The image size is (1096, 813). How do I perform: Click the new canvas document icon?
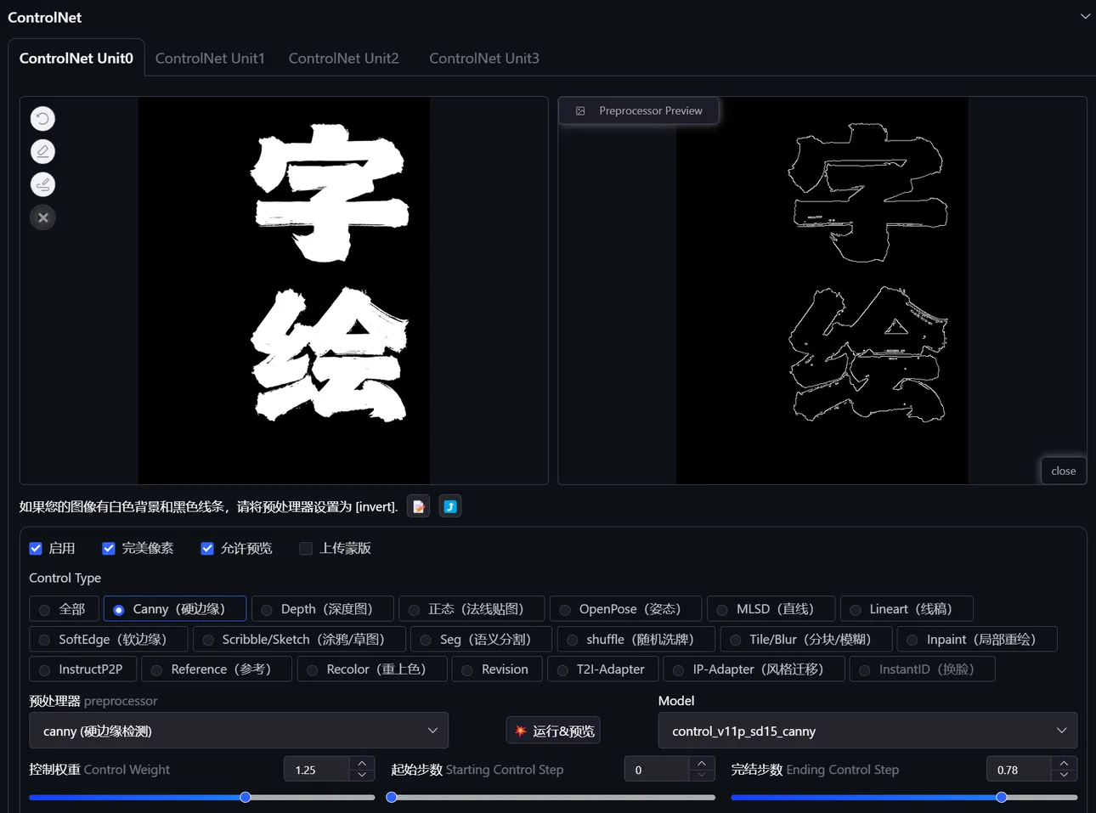419,507
